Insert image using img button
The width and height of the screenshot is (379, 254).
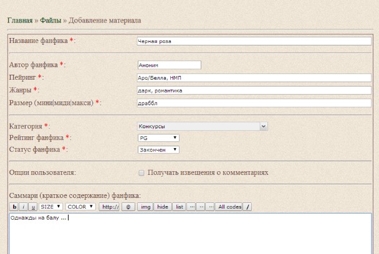[x=145, y=207]
